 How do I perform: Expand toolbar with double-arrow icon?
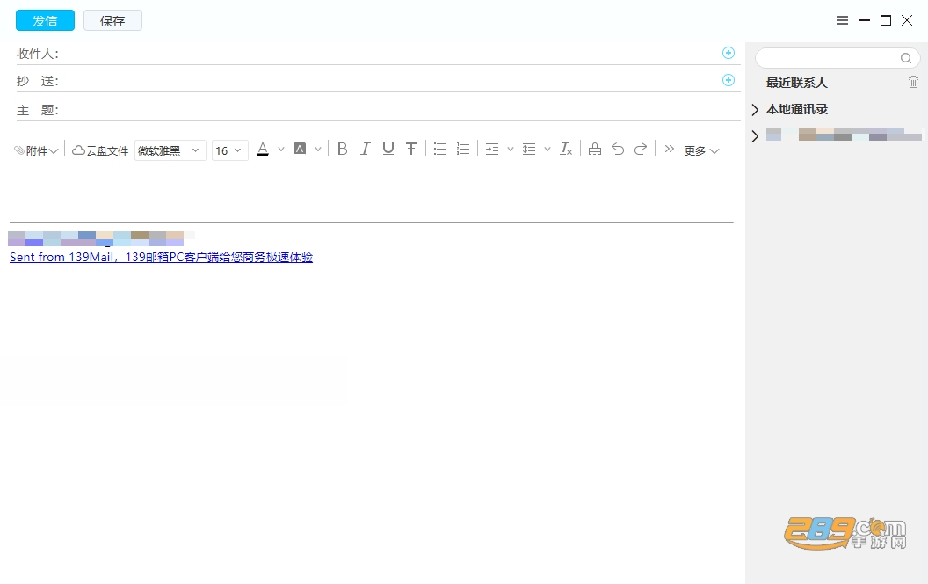(x=670, y=149)
